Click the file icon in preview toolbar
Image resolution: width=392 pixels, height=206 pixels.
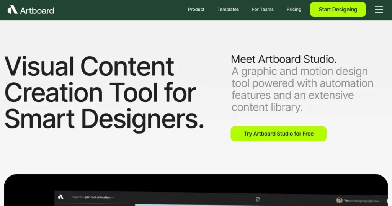tap(258, 199)
